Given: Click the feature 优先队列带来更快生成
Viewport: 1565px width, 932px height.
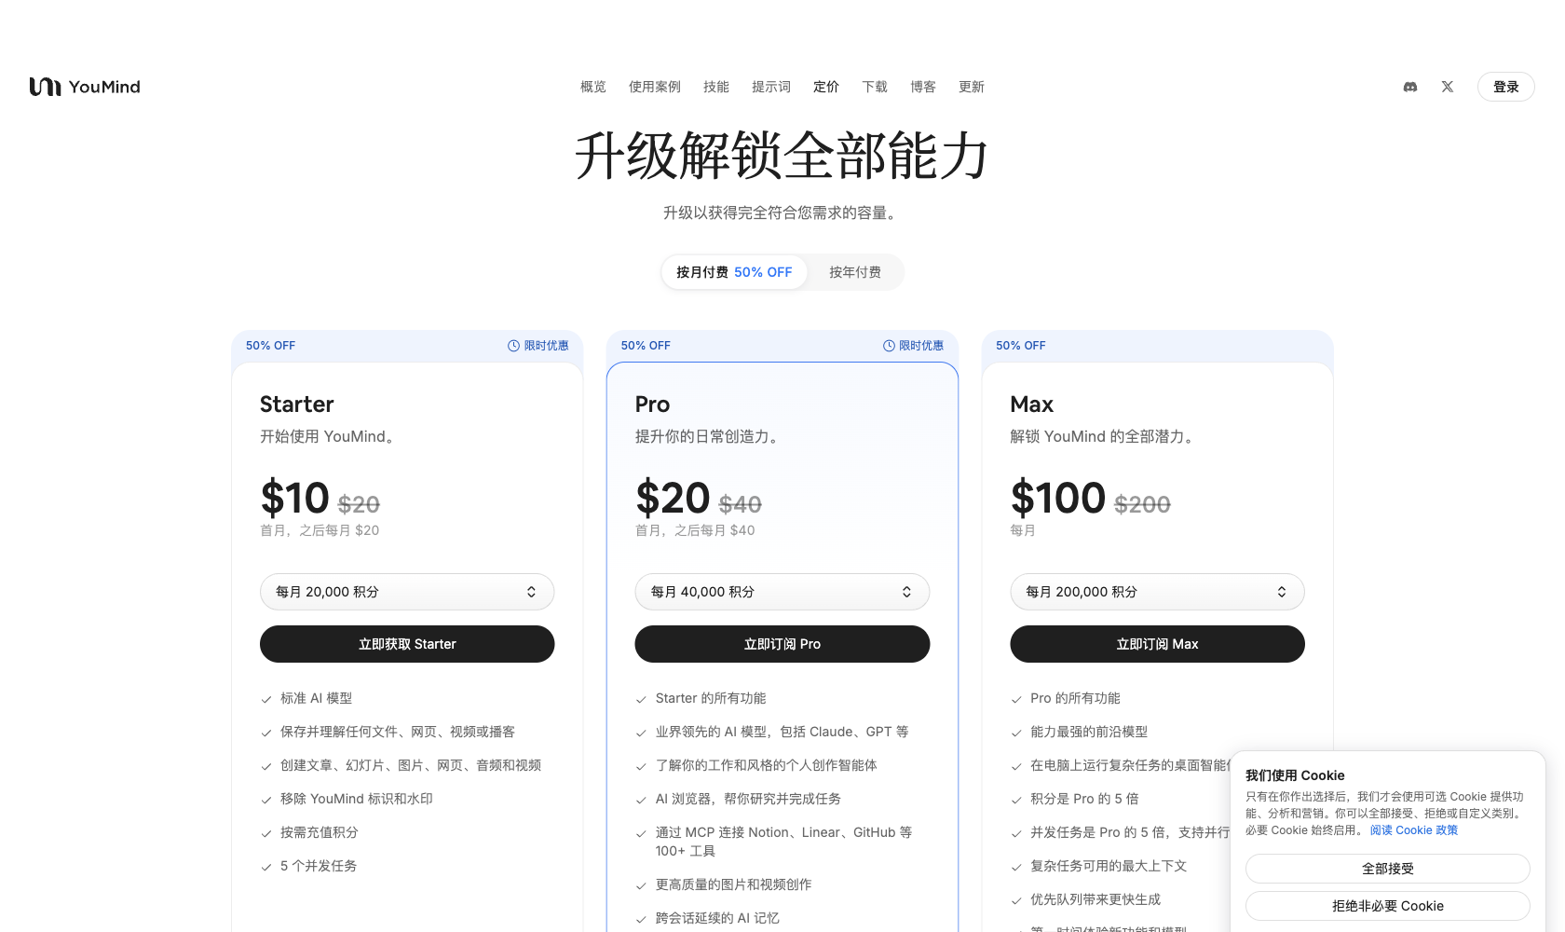Looking at the screenshot, I should coord(1095,899).
